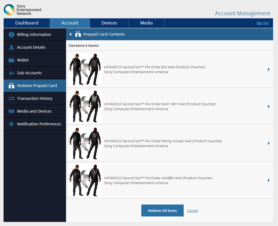The image size is (278, 226).
Task: Click the Penny Arcade Vest thumbnail image
Action: point(85,143)
